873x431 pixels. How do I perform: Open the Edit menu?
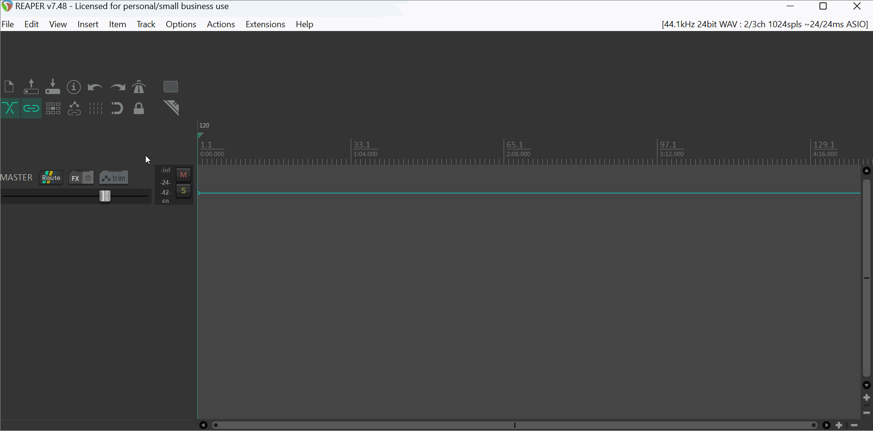tap(32, 24)
